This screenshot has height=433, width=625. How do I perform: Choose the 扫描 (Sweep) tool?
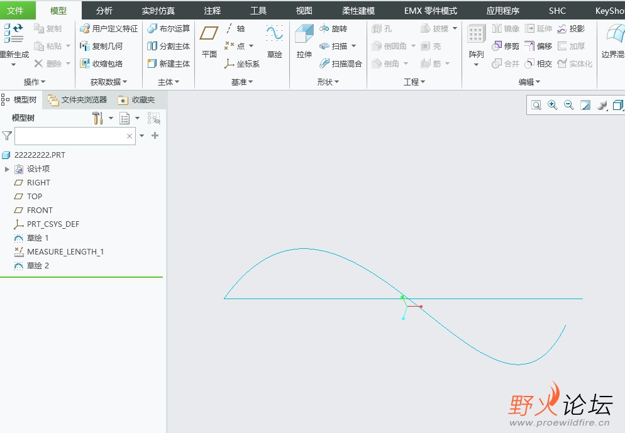click(334, 47)
